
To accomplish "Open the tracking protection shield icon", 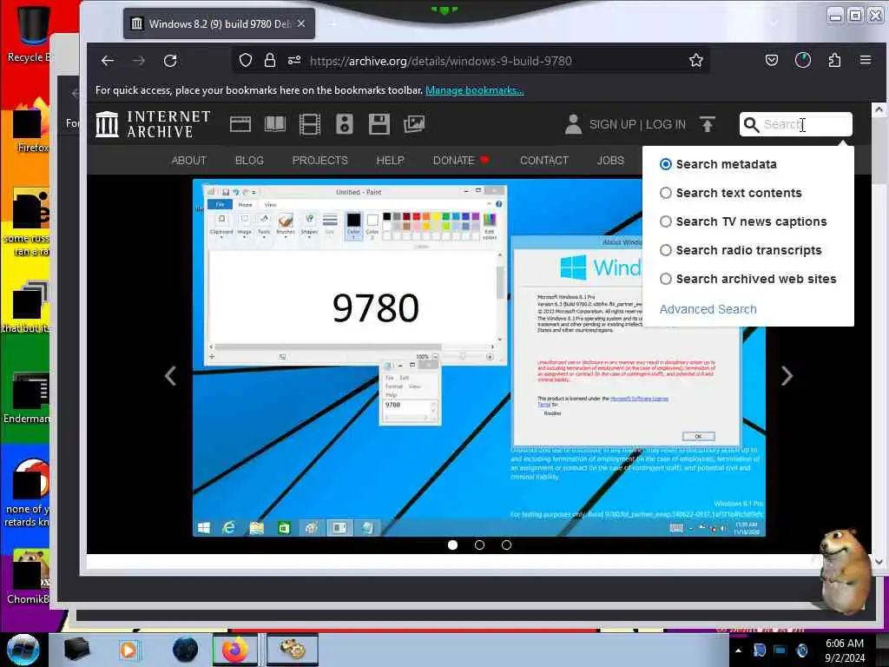I will (245, 61).
